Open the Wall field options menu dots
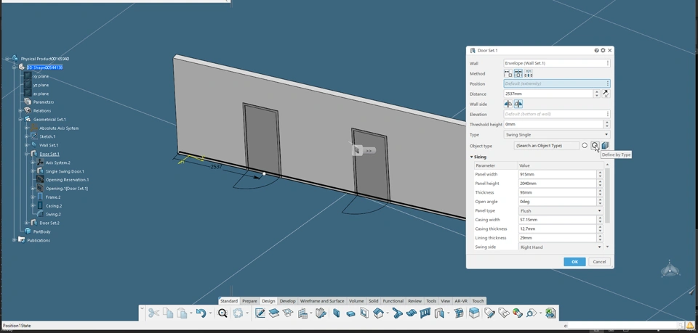Screen dimensions: 698x333 [x=607, y=64]
